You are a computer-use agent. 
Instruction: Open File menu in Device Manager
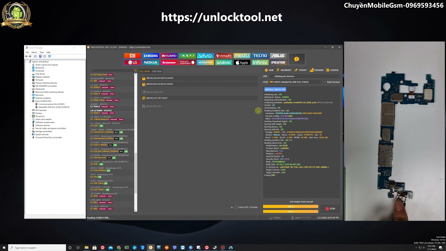(x=27, y=52)
